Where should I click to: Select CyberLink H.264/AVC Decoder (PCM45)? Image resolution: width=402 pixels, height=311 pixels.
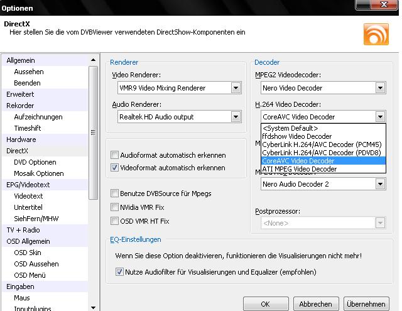click(322, 145)
